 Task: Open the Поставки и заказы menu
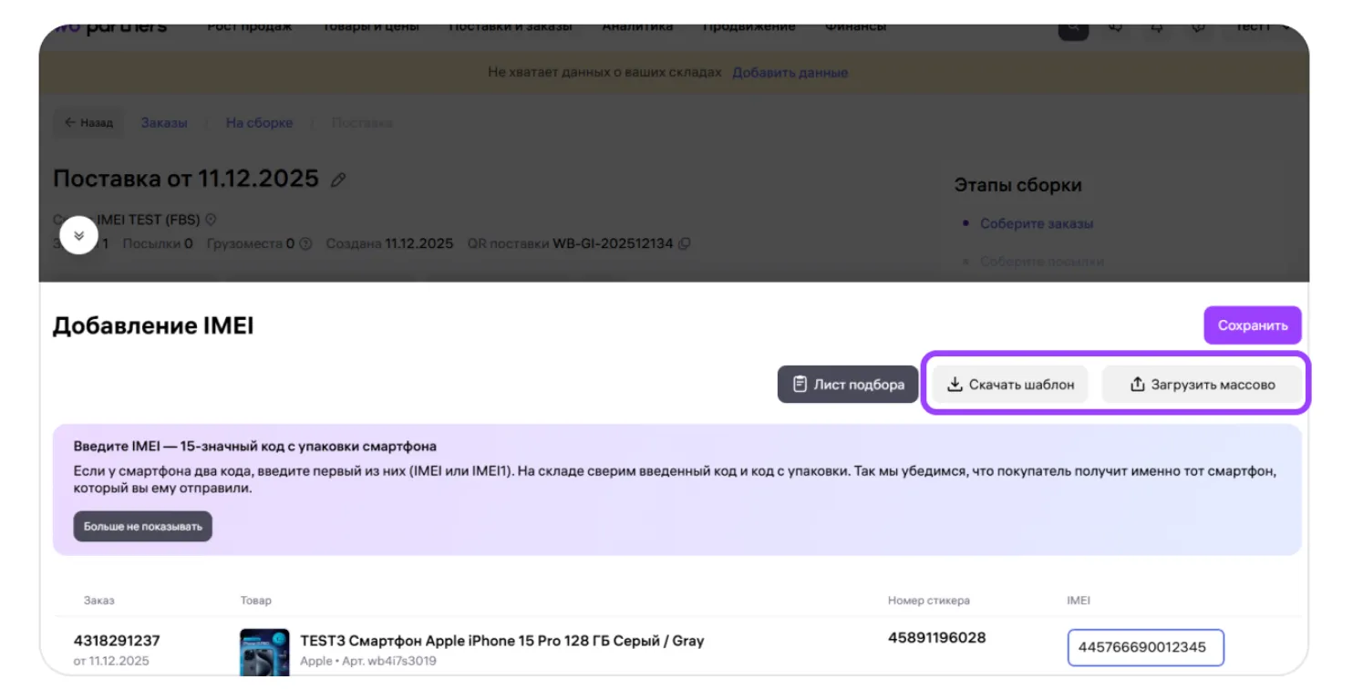510,27
